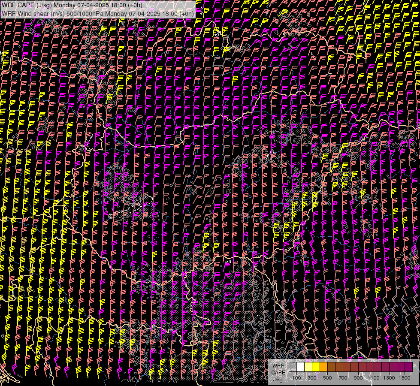Click the WRF Wind shear title line

pos(98,14)
